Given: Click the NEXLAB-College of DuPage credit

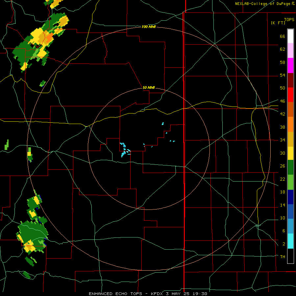Looking at the screenshot, I should click(x=264, y=4).
